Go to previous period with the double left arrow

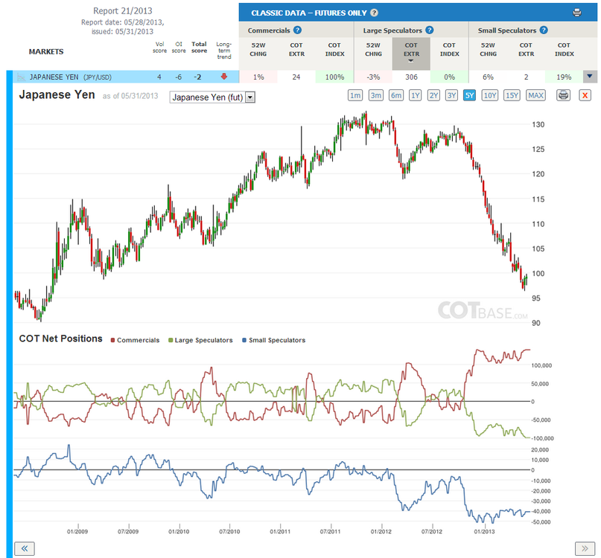(x=25, y=548)
